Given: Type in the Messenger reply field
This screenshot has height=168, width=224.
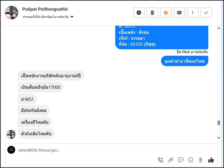Looking at the screenshot, I should [84, 150].
